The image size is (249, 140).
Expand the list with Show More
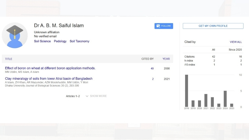coord(98,96)
